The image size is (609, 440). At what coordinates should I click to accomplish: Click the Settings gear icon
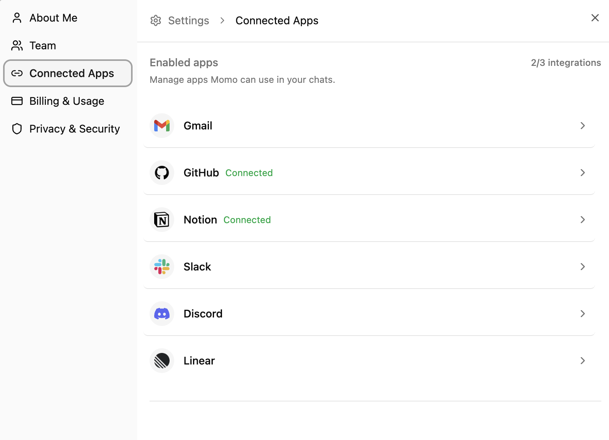156,20
